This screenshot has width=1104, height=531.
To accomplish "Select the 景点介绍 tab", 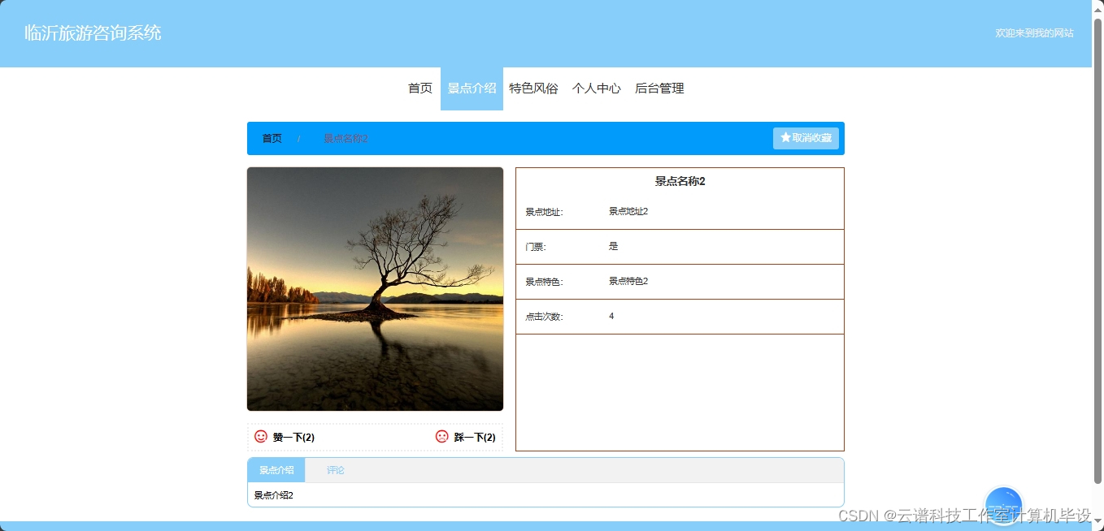I will tap(276, 469).
